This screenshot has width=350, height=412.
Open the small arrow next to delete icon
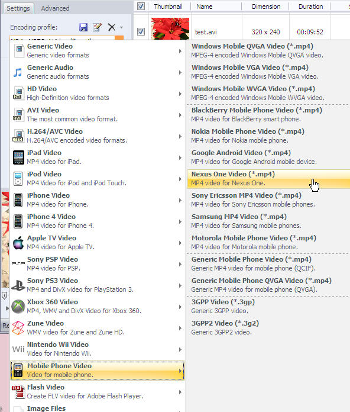pyautogui.click(x=121, y=27)
